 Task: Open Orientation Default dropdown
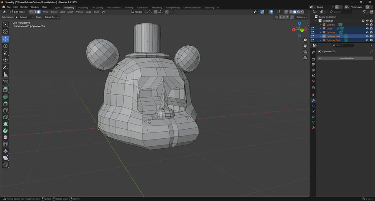tap(25, 17)
